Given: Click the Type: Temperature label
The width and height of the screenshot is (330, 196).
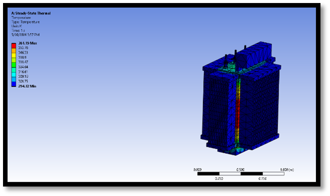Looking at the screenshot, I should [26, 22].
